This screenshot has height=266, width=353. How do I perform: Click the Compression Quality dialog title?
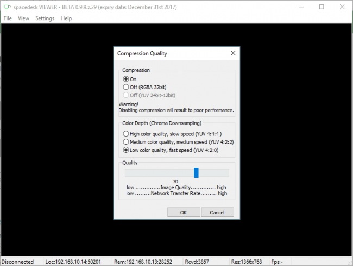pyautogui.click(x=142, y=53)
